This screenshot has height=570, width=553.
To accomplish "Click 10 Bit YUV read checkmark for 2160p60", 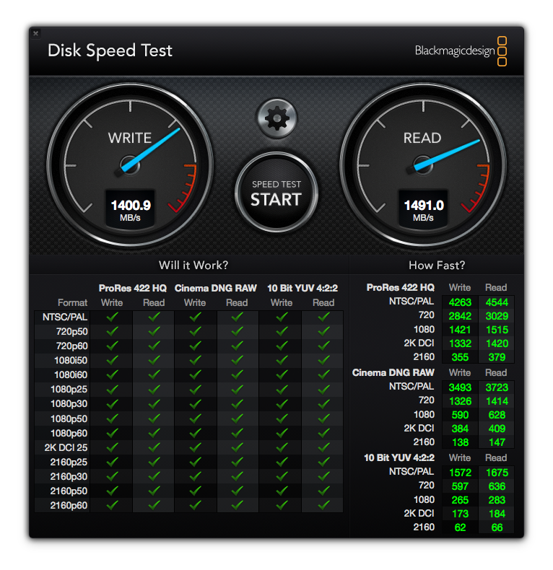I will tap(323, 505).
